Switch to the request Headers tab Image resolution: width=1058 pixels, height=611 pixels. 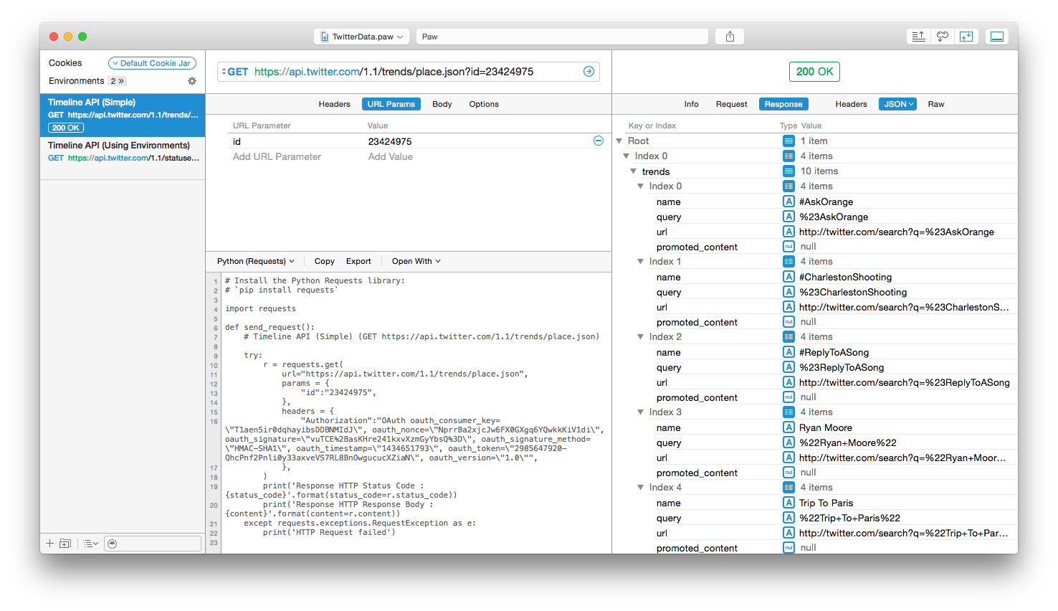coord(334,104)
